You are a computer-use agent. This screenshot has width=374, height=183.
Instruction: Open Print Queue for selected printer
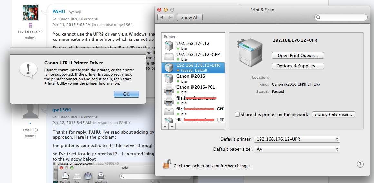pyautogui.click(x=298, y=55)
